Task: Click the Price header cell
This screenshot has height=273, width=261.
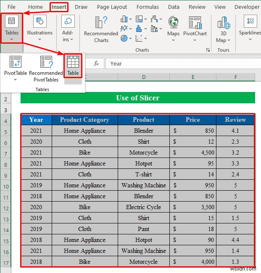Action: pyautogui.click(x=193, y=120)
